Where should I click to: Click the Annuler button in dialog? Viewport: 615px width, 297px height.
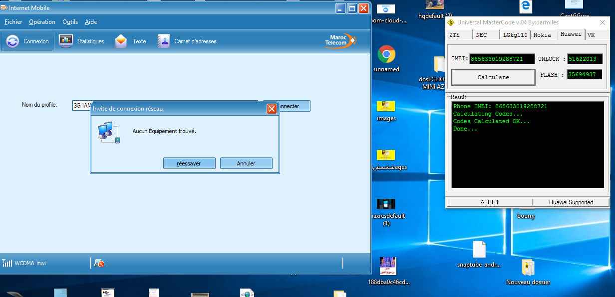coord(246,163)
